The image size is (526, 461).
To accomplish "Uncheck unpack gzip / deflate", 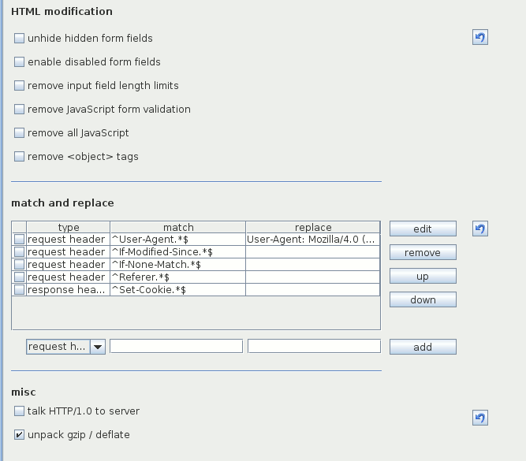I will (x=20, y=434).
